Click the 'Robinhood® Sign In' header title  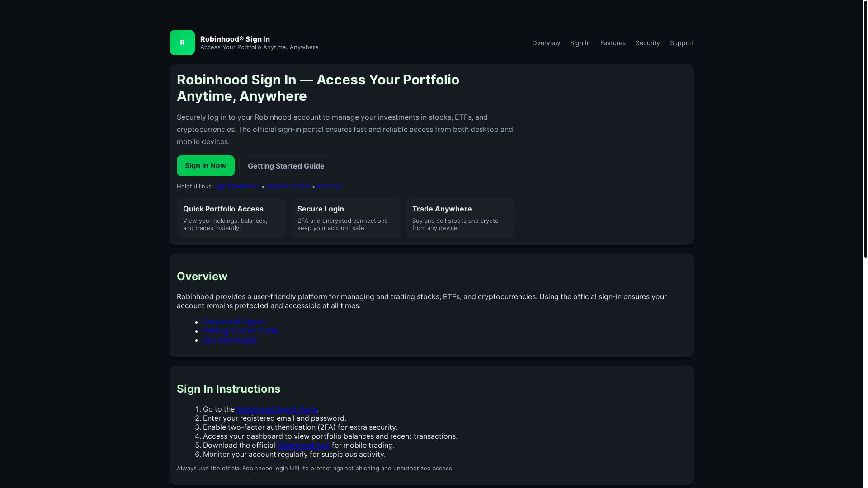235,39
